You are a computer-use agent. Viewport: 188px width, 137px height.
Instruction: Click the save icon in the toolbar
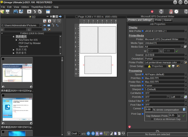click(x=8, y=12)
